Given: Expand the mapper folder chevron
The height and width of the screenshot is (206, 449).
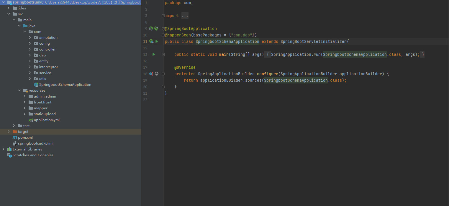Looking at the screenshot, I should (x=25, y=108).
